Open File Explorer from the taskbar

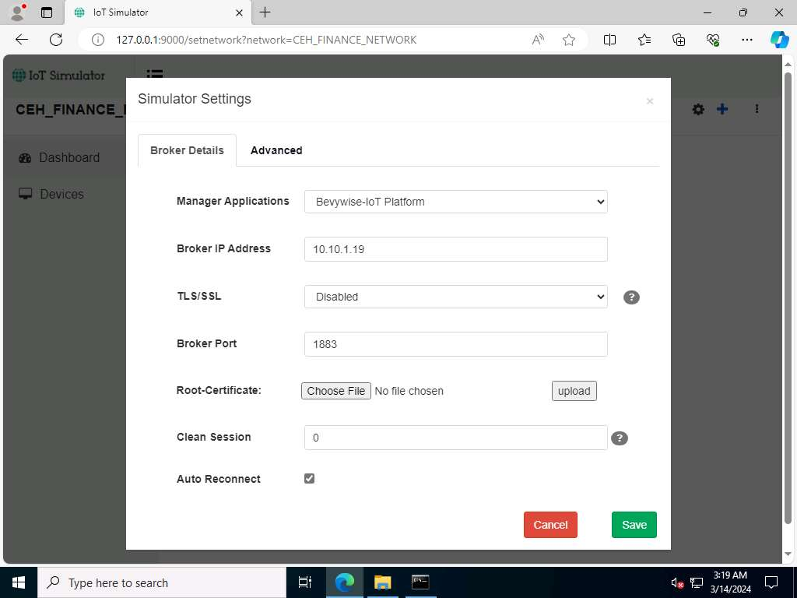382,582
